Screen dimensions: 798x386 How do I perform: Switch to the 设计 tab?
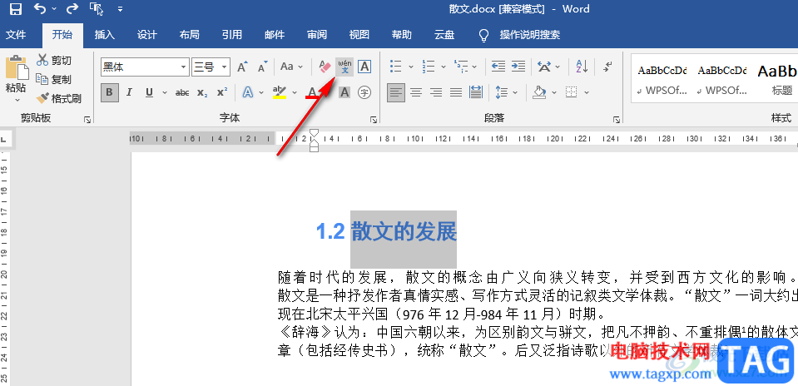pyautogui.click(x=147, y=35)
